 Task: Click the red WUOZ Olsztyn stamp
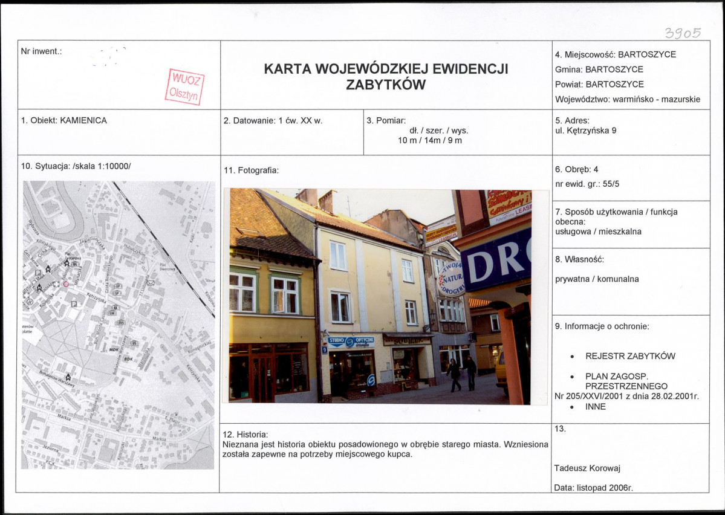(x=184, y=87)
